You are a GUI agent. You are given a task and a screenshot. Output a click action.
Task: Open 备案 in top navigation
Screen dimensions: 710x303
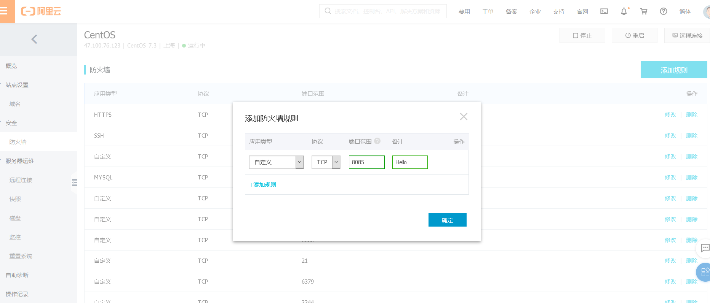click(512, 12)
